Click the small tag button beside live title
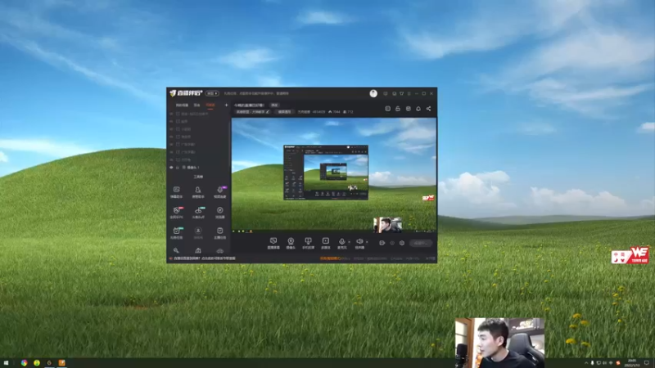The image size is (655, 368). point(274,105)
